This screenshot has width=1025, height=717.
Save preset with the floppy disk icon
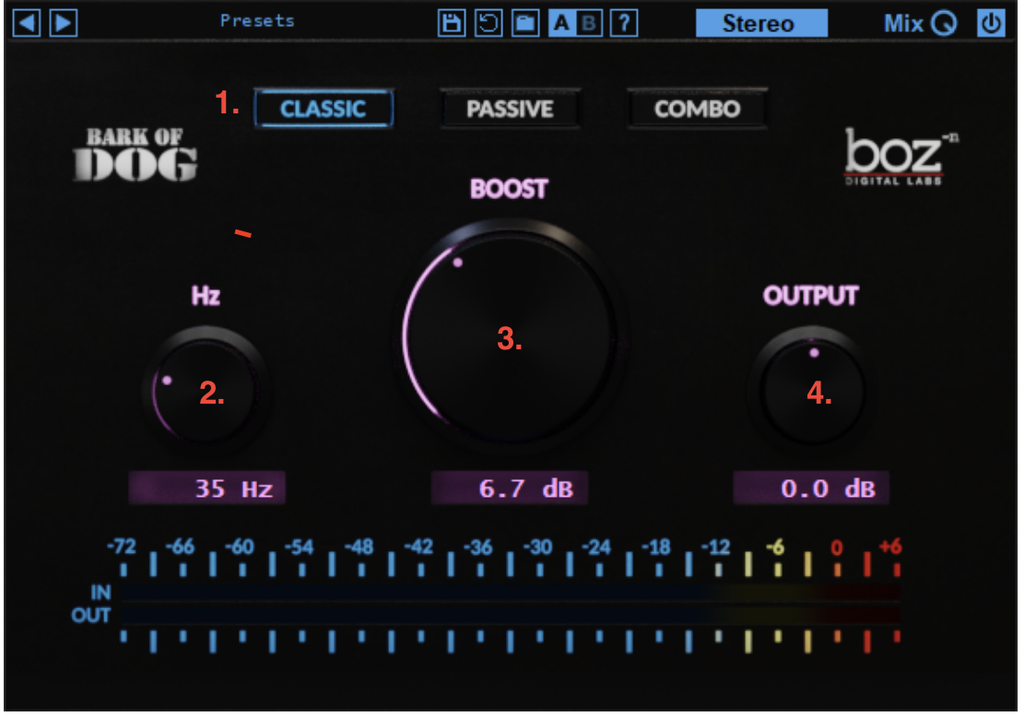point(451,24)
